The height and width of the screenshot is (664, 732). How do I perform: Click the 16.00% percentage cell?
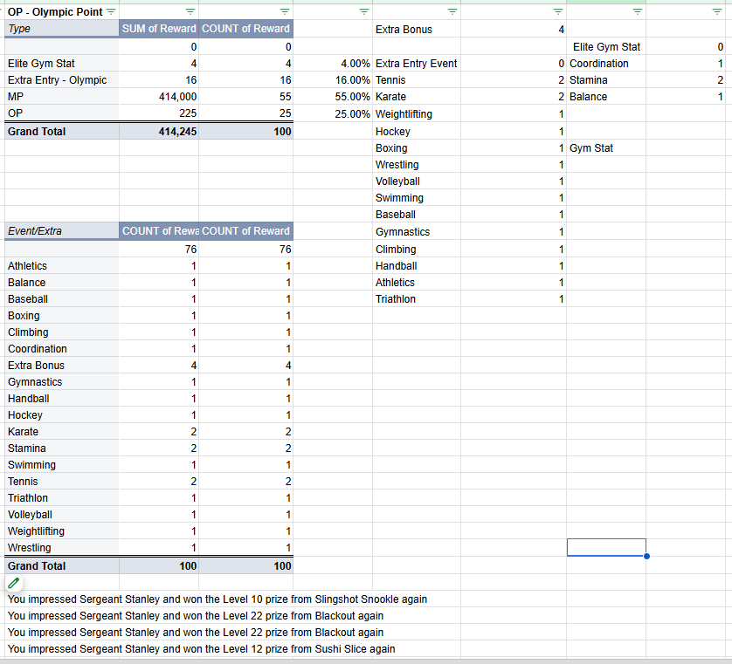(333, 80)
